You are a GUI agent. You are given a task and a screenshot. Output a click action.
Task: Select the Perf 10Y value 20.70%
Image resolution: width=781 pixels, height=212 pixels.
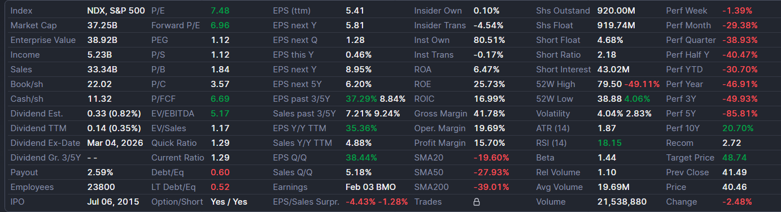pyautogui.click(x=738, y=128)
